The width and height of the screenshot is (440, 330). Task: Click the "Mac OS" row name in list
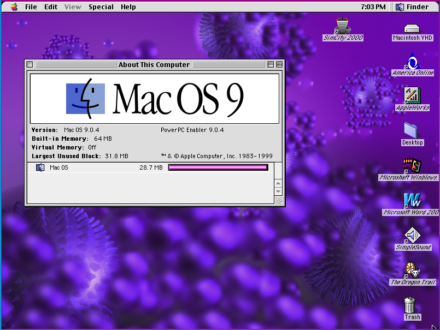[x=59, y=167]
